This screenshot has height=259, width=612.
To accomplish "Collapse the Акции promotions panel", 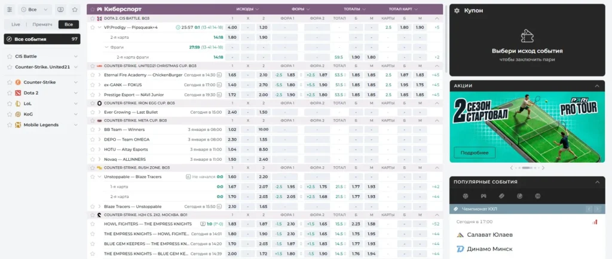I will point(595,86).
